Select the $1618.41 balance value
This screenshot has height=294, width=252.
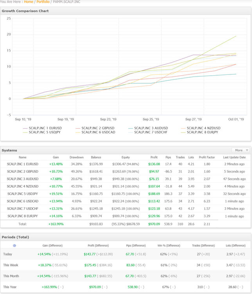coord(96,172)
